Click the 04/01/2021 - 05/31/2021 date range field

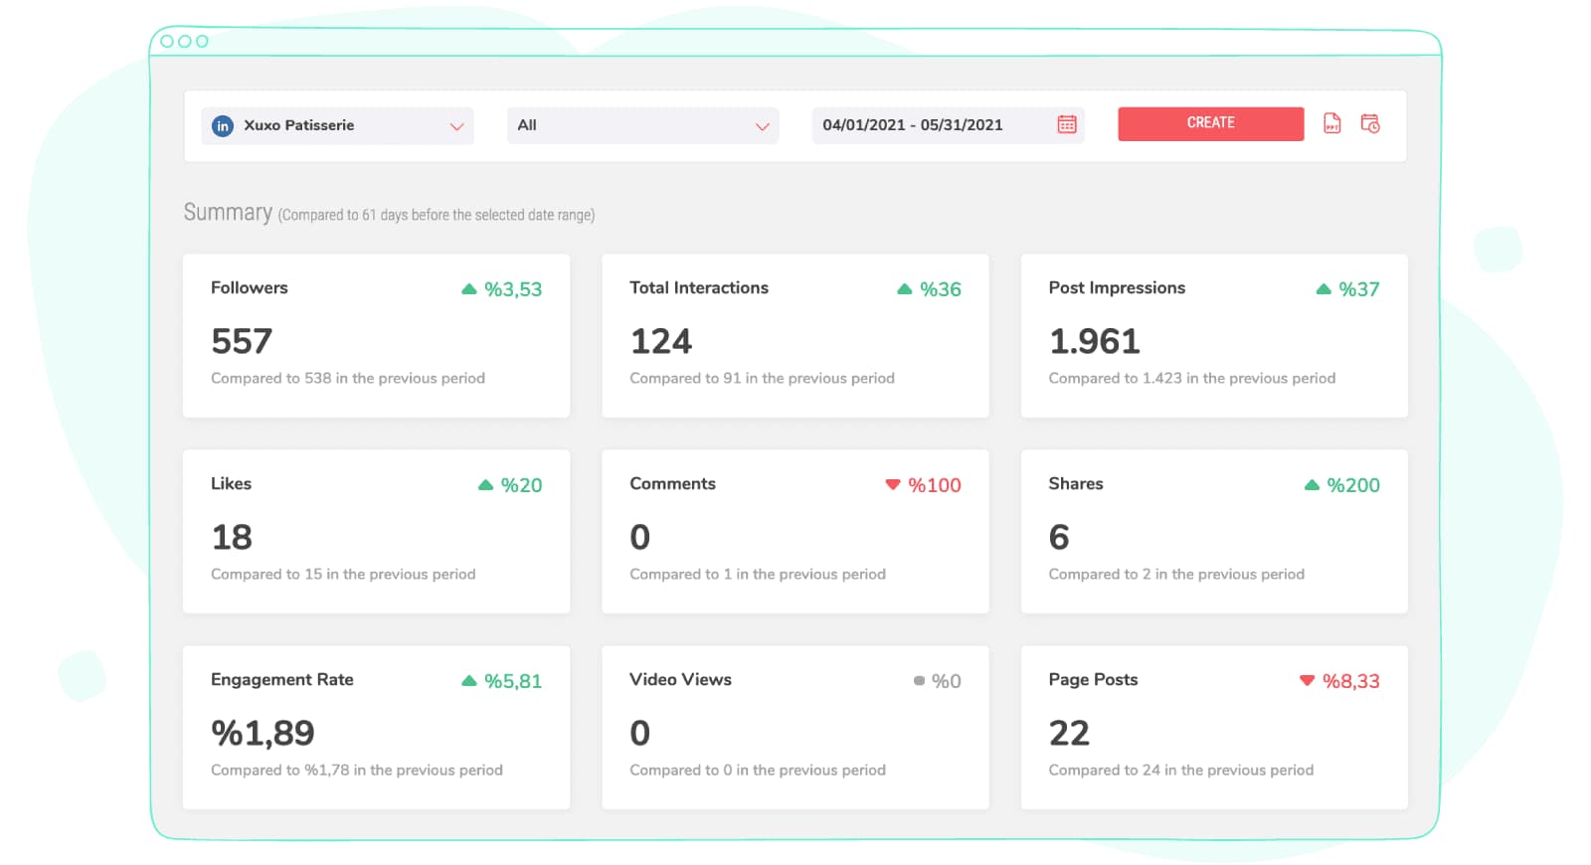[x=948, y=125]
